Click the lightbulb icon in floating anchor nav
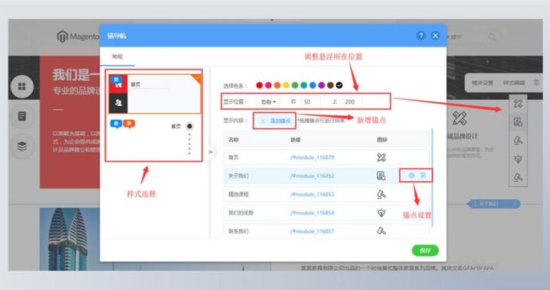 coord(518,159)
